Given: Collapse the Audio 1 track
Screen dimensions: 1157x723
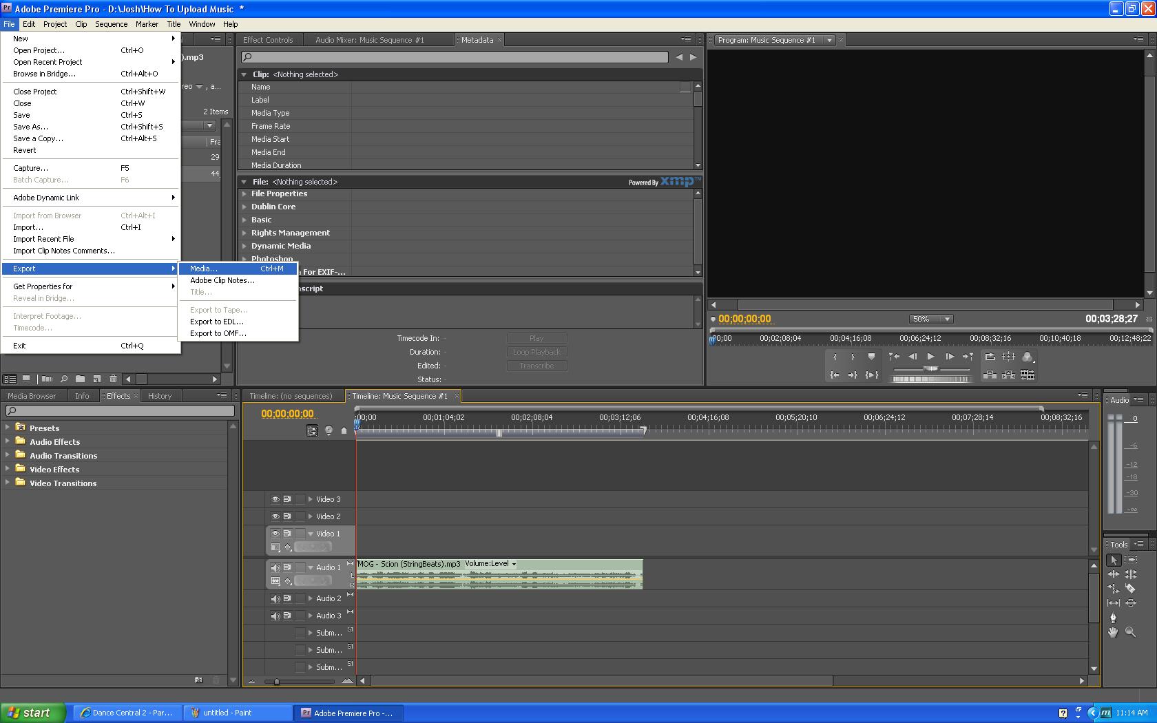Looking at the screenshot, I should click(311, 568).
